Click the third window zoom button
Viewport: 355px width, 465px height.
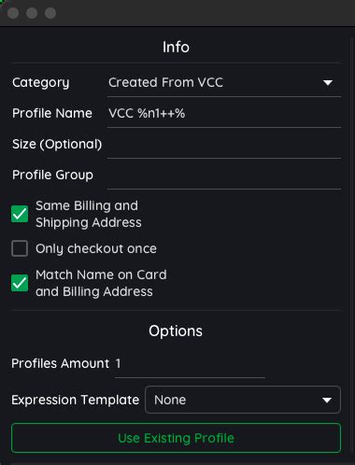(x=50, y=13)
